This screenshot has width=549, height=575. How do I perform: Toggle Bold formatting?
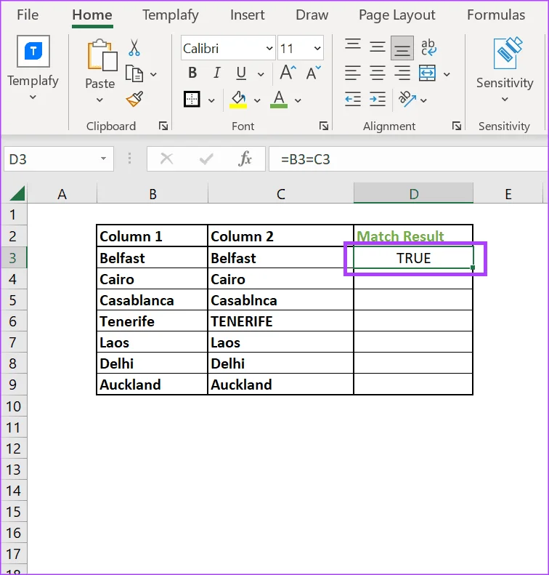pos(192,73)
